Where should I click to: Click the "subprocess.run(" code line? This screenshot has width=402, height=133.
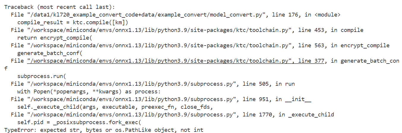[43, 76]
